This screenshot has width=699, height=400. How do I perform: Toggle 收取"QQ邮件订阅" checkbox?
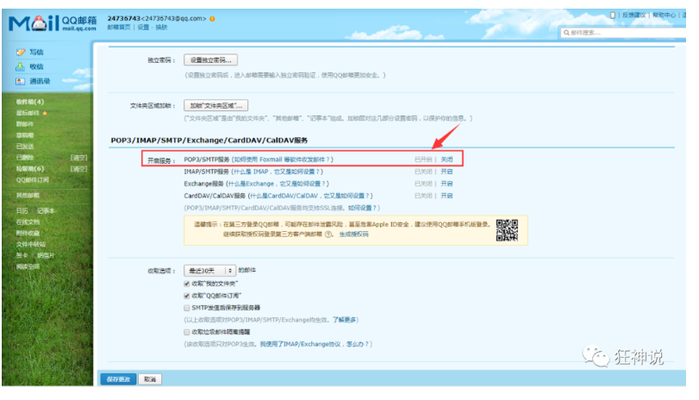point(187,296)
